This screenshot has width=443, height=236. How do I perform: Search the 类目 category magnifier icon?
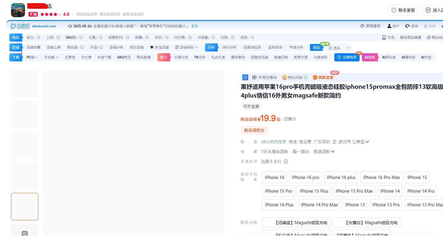[38, 38]
